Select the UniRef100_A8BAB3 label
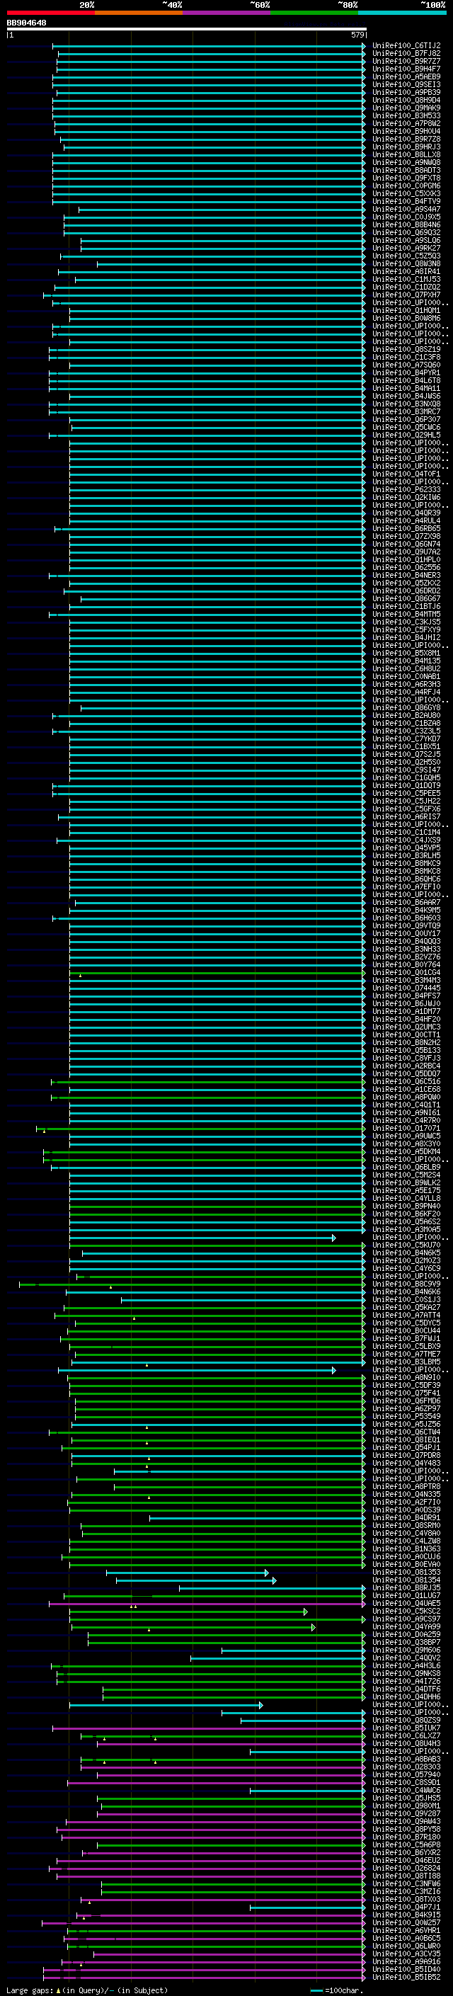Image resolution: width=453 pixels, height=1996 pixels. [x=406, y=1760]
